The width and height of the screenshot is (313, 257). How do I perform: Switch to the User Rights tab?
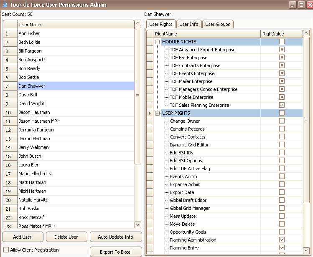coord(161,24)
